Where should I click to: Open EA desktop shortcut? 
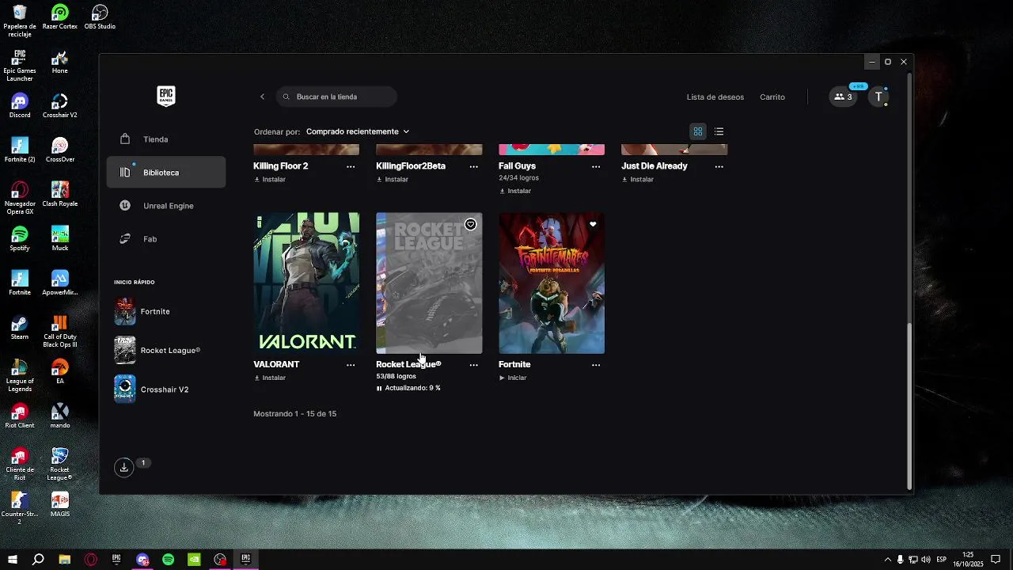click(60, 371)
